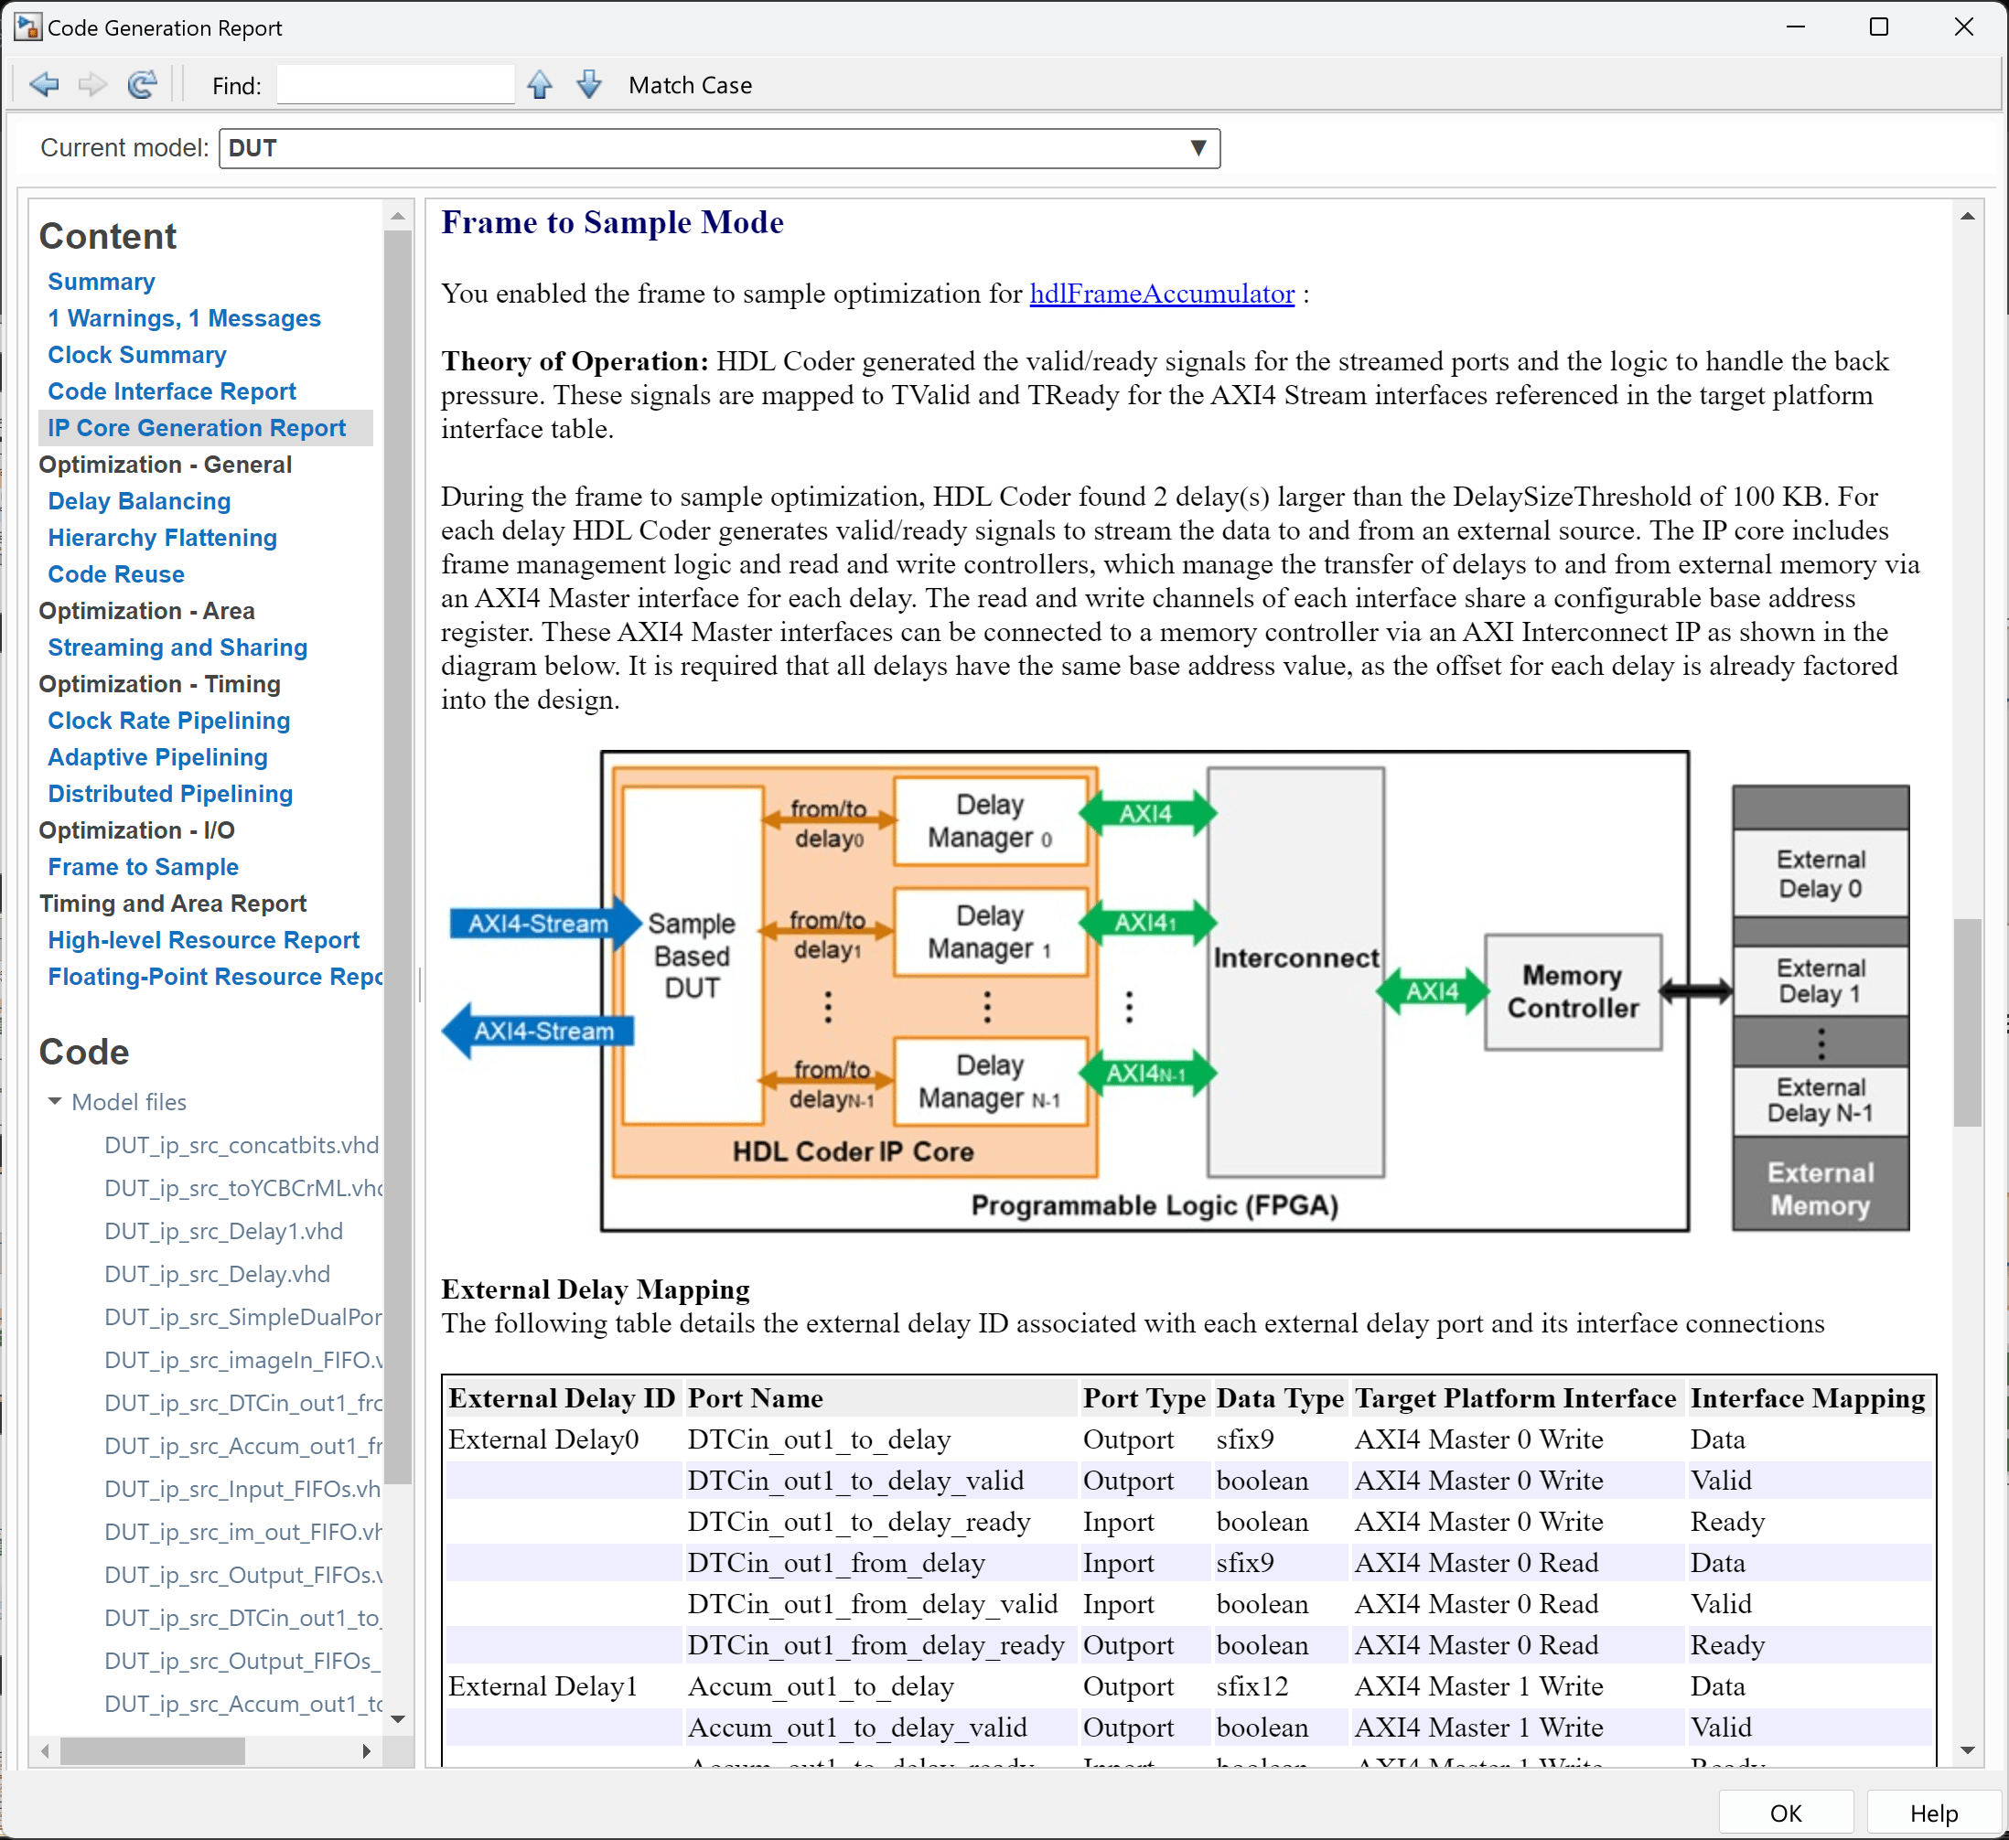Click the Help button
The height and width of the screenshot is (1840, 2009).
tap(1933, 1812)
